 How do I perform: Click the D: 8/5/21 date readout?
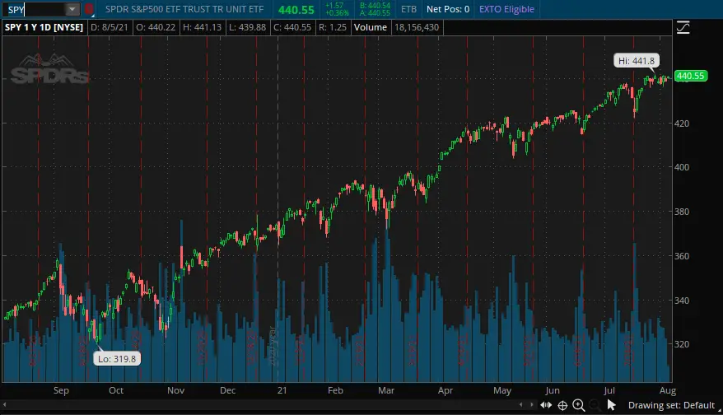[x=110, y=27]
